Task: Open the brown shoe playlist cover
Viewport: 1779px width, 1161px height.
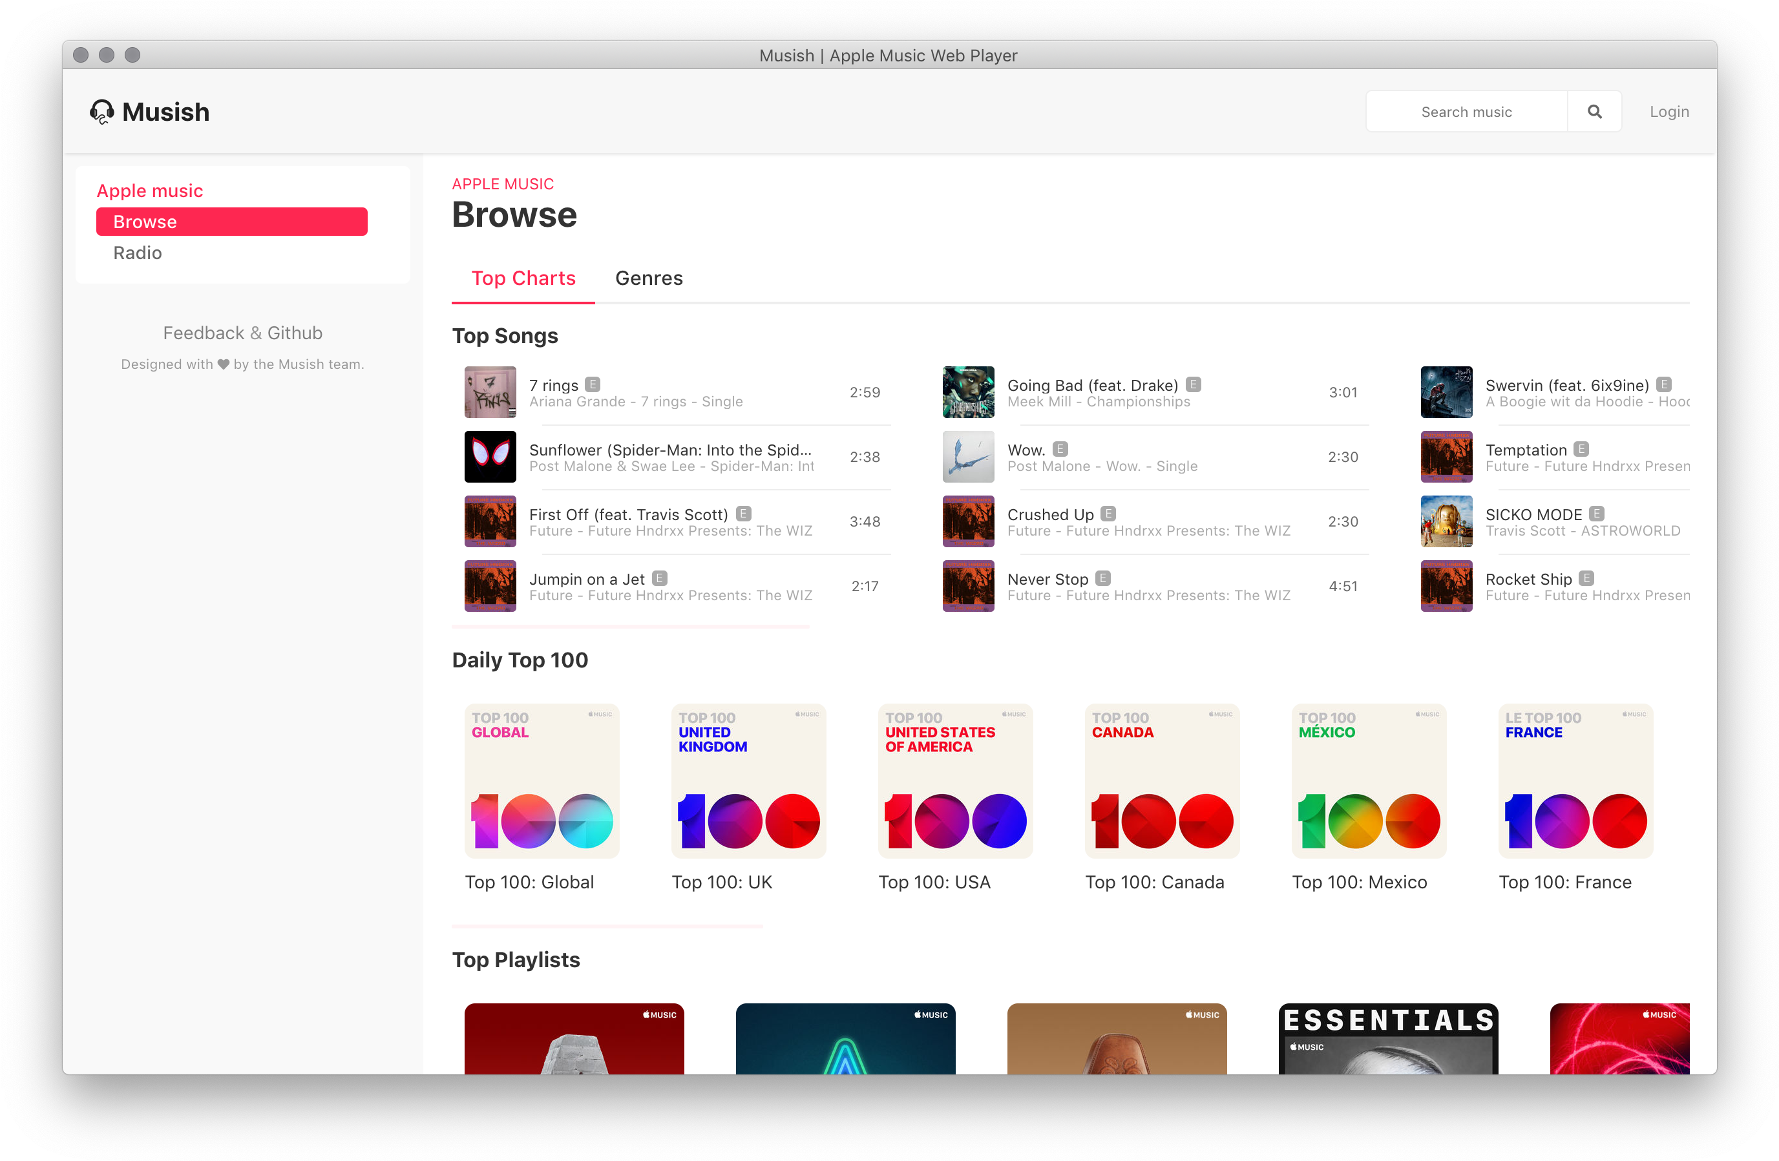Action: 1117,1040
